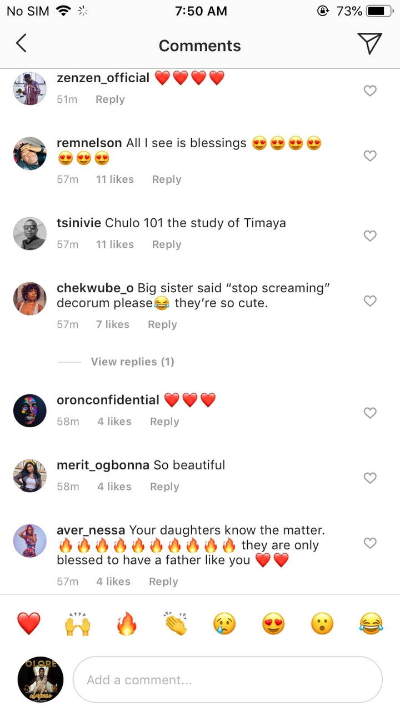The height and width of the screenshot is (711, 400).
Task: Open direct messages paper plane icon
Action: click(x=369, y=43)
